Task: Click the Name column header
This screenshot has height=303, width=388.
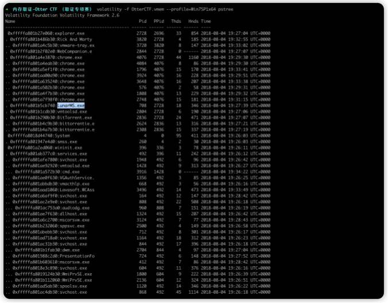Action: [10, 21]
